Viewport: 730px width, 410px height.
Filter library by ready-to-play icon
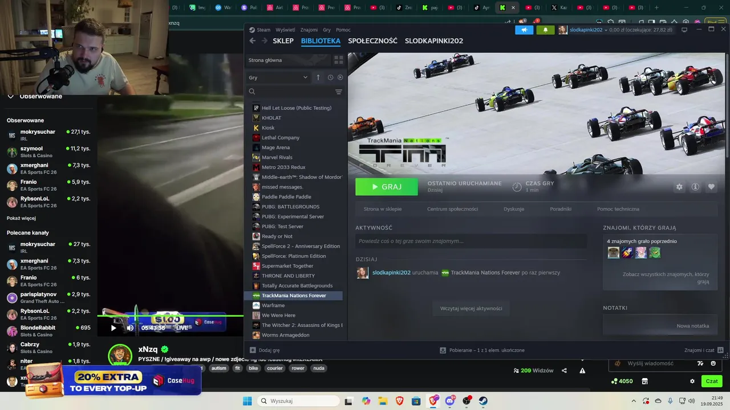click(x=340, y=77)
